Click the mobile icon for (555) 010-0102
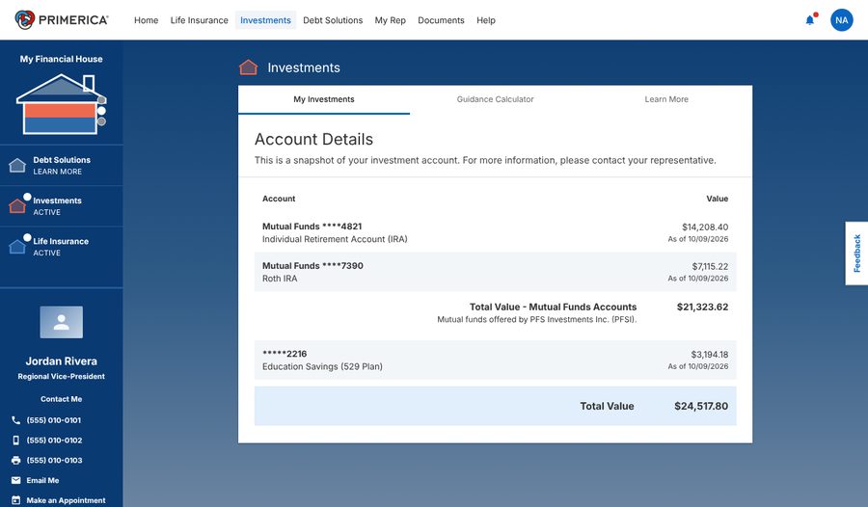The height and width of the screenshot is (507, 868). 16,440
